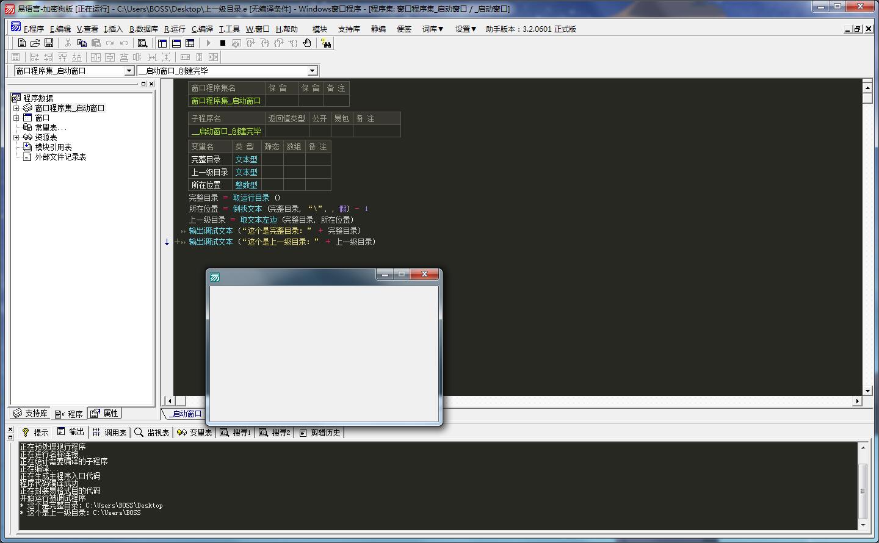This screenshot has width=879, height=543.
Task: Click the 支持库 helper button in menu bar
Action: [x=349, y=29]
